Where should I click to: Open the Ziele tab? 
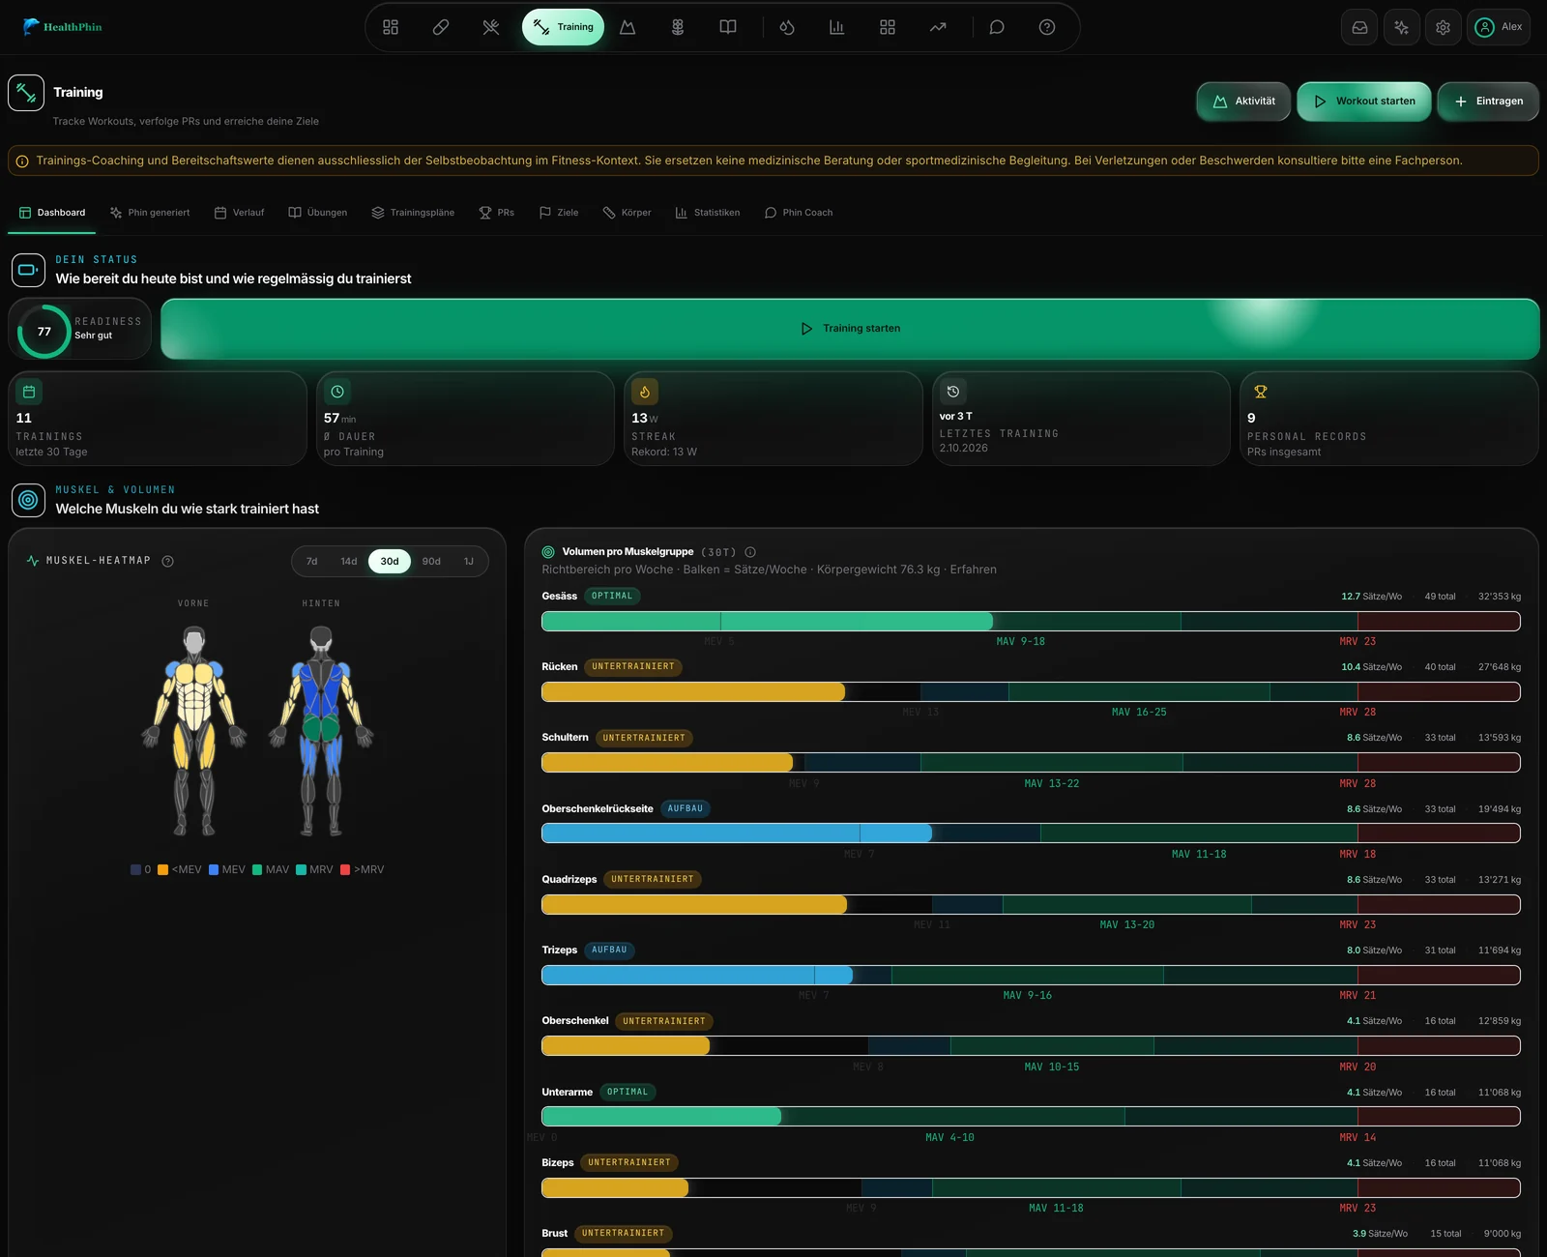click(559, 213)
